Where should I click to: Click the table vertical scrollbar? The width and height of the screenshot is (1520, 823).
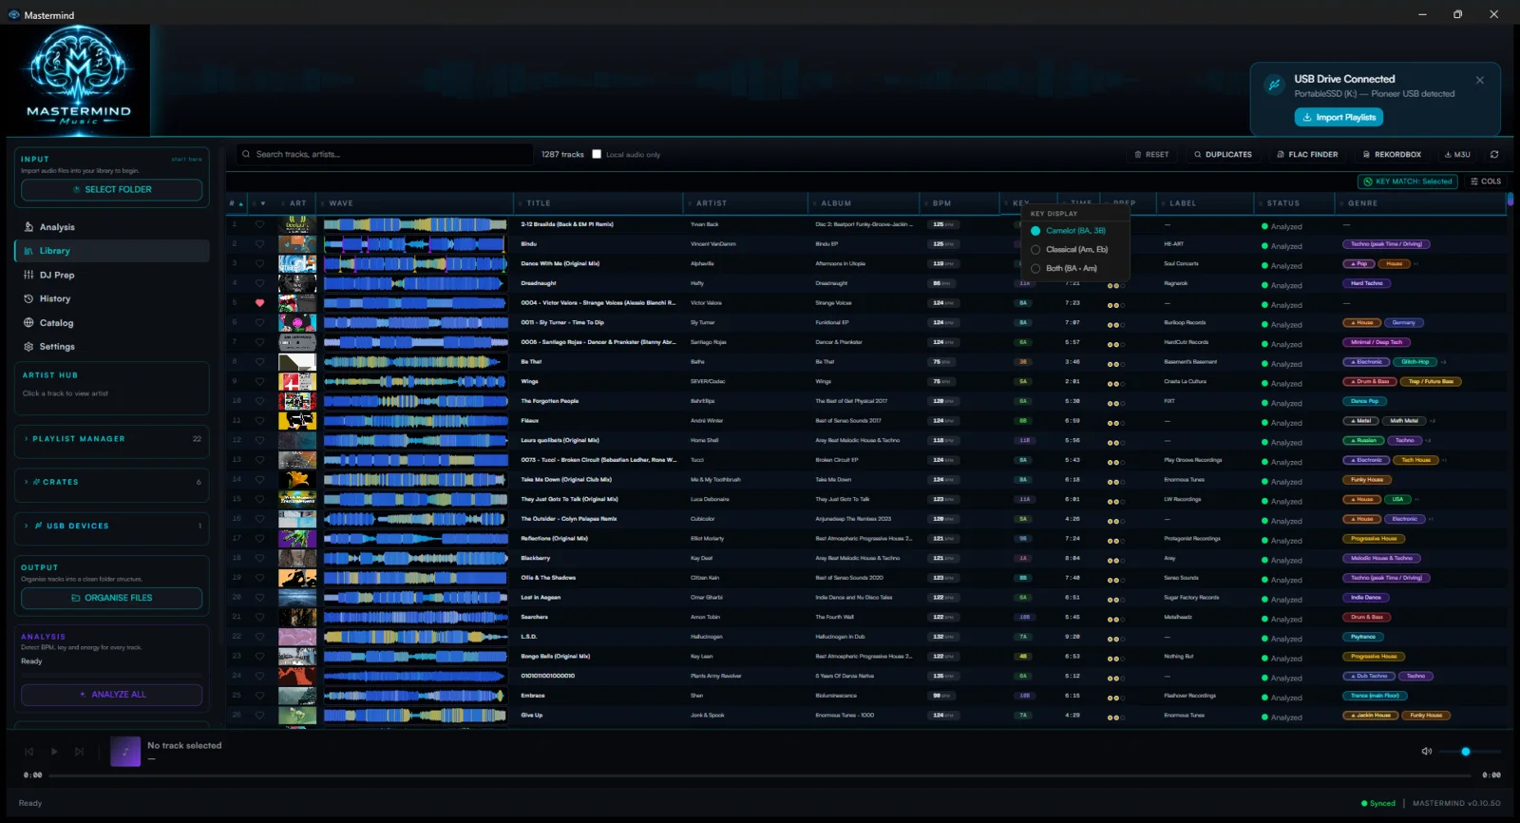1510,201
